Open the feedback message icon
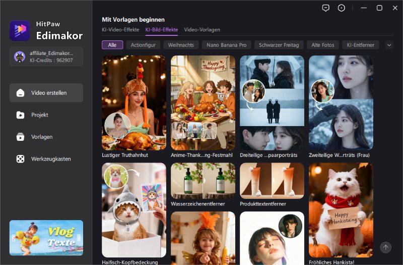The height and width of the screenshot is (265, 403). [325, 8]
